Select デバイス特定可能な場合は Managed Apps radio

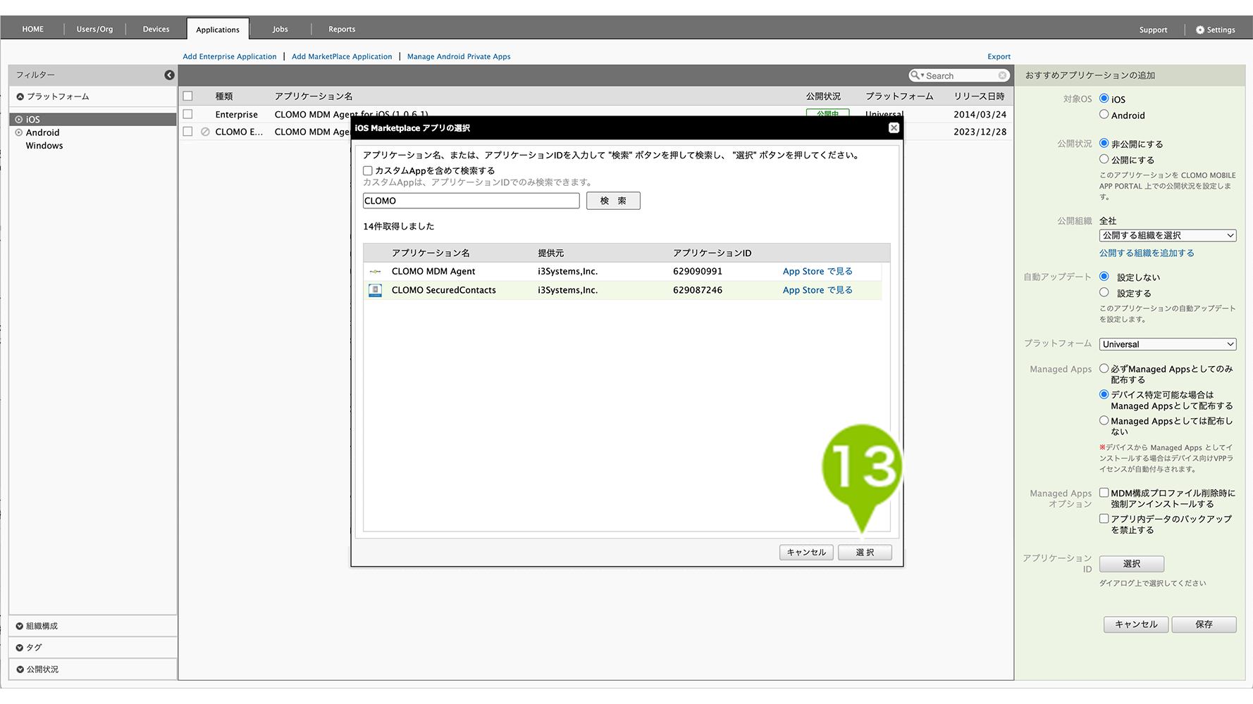click(1104, 394)
